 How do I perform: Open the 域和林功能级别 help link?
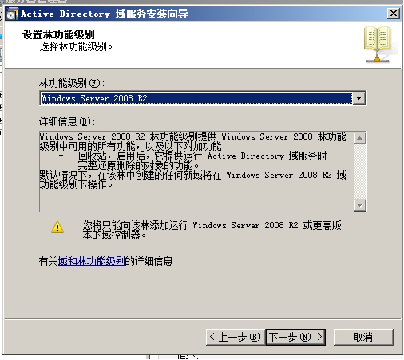point(92,261)
